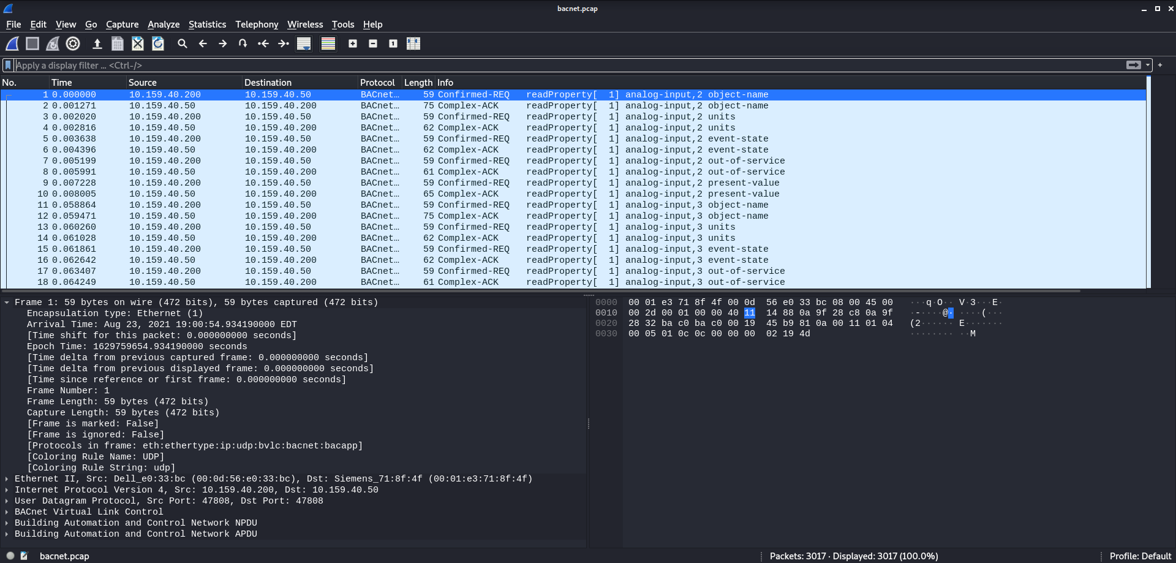Add a display filter button plus
The width and height of the screenshot is (1176, 563).
tap(1160, 65)
